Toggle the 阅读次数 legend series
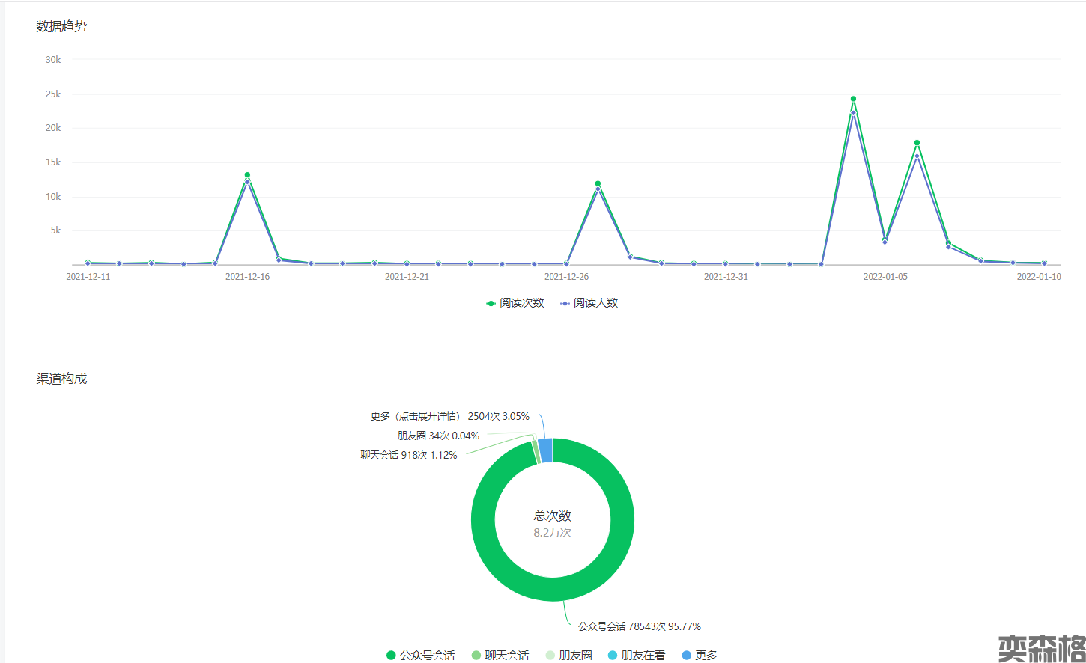This screenshot has width=1086, height=663. click(515, 303)
